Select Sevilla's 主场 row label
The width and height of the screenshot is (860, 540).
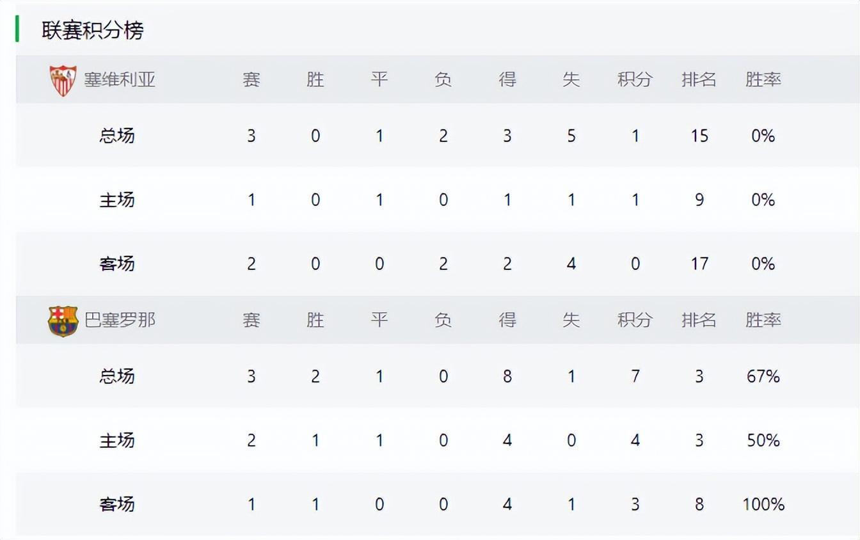click(117, 200)
